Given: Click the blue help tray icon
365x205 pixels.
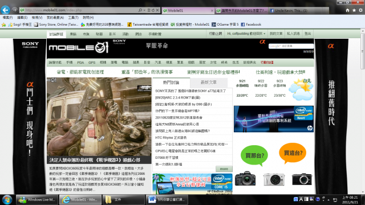Looking at the screenshot, I should [x=318, y=199].
